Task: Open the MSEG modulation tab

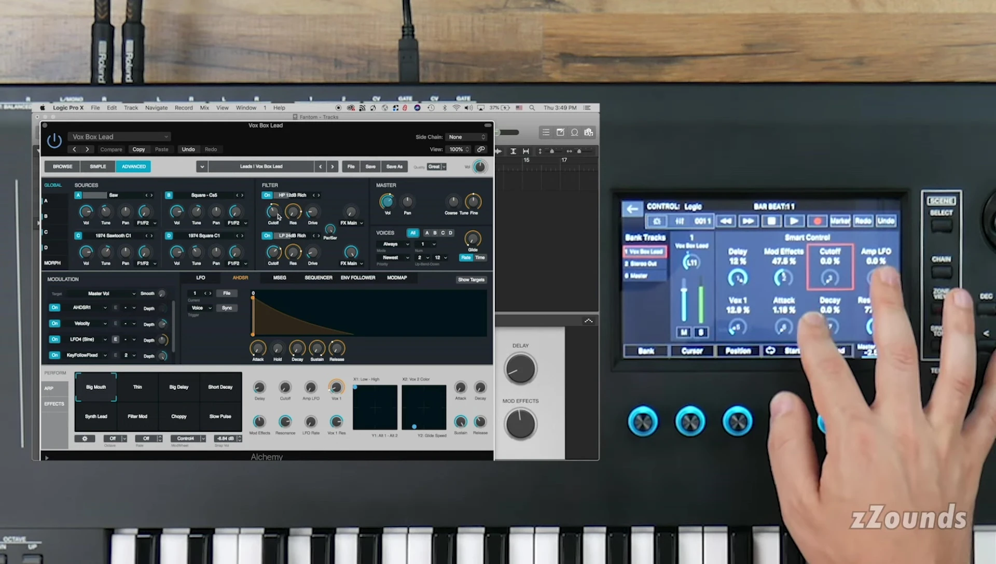Action: [x=280, y=278]
